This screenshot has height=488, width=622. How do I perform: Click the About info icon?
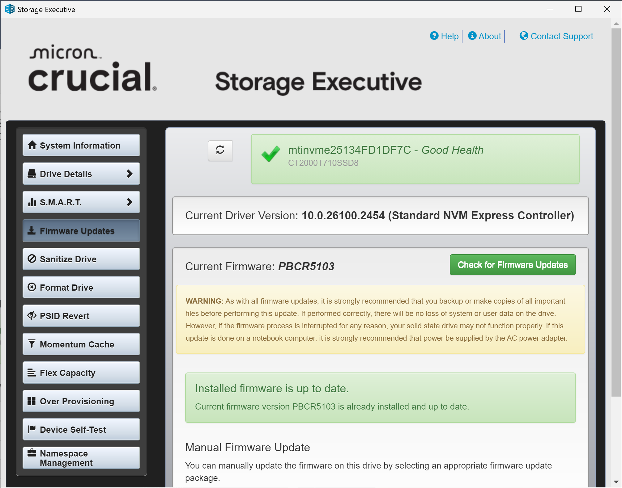coord(472,36)
